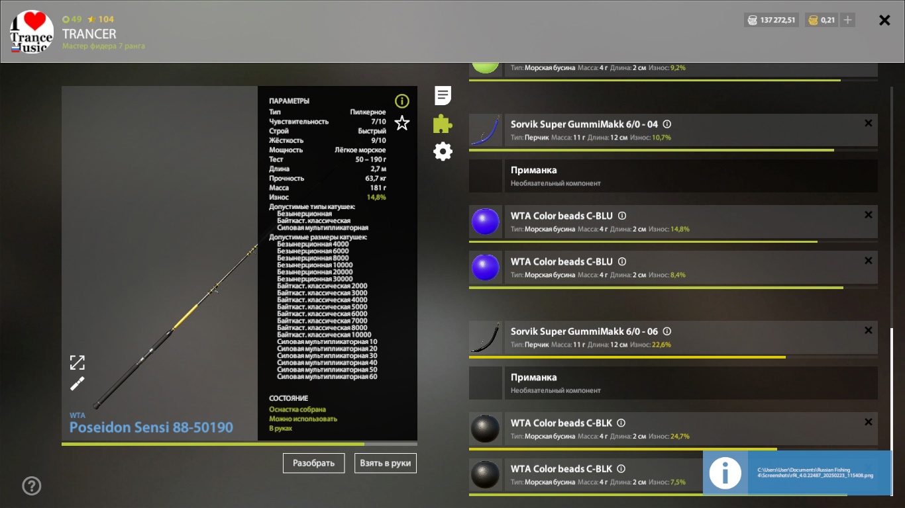Screen dimensions: 905x508
Task: Select black Sorvik GummiMakk 06 lure thumbnail
Action: (486, 337)
